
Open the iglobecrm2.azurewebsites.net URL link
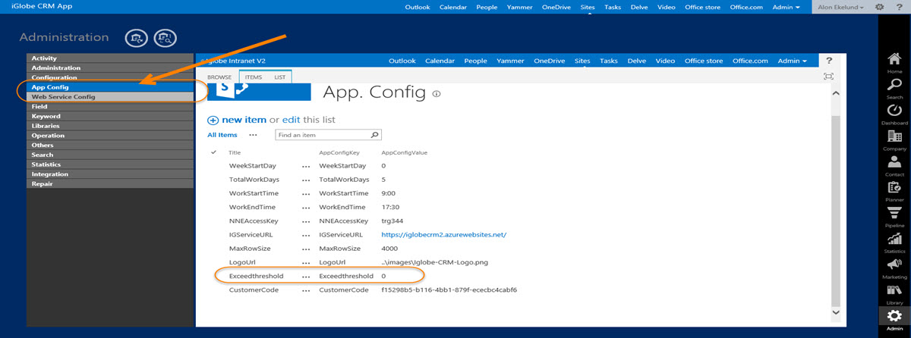click(443, 235)
